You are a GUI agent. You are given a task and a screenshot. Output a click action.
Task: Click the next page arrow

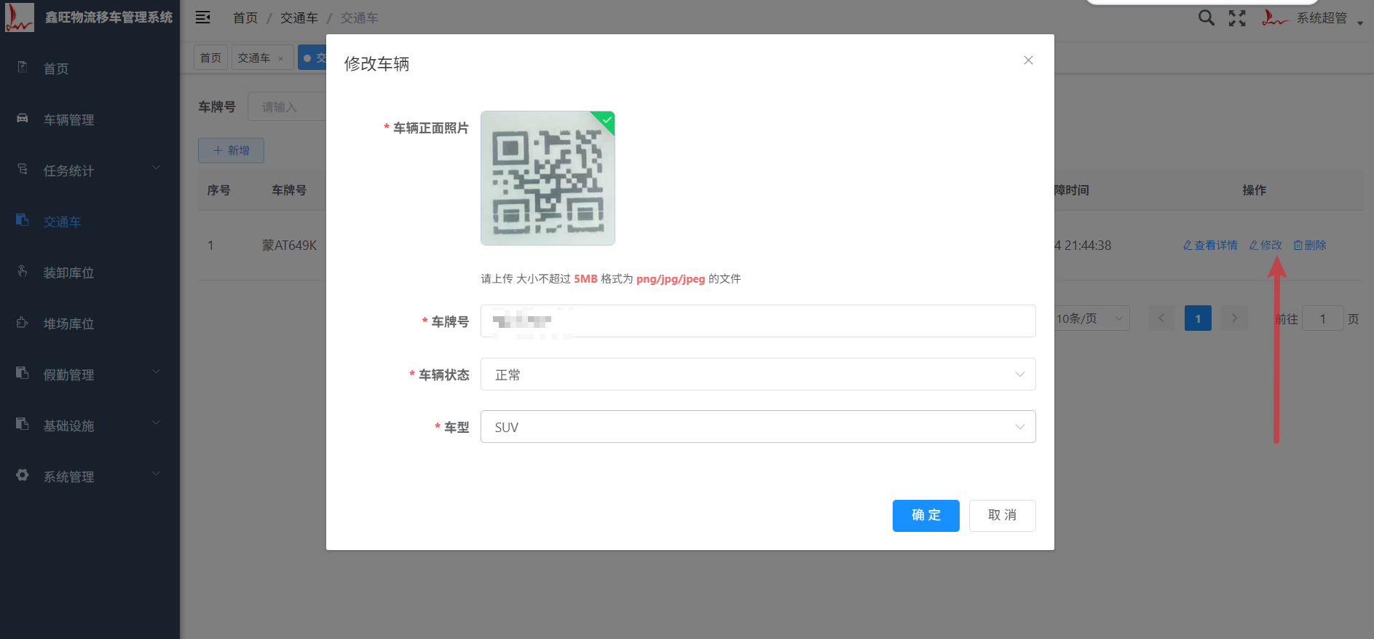coord(1234,318)
